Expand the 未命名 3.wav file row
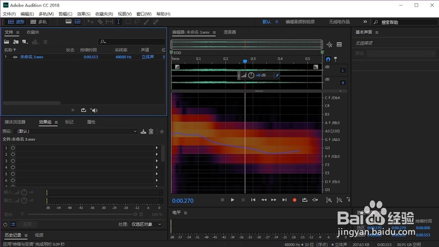This screenshot has width=439, height=247. tap(6, 57)
